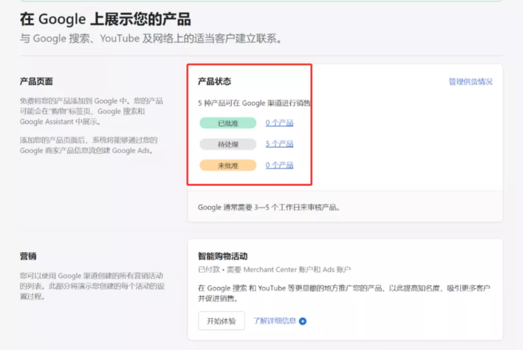
Task: Play the blue circular icon after 了解详细信息
Action: tap(303, 321)
